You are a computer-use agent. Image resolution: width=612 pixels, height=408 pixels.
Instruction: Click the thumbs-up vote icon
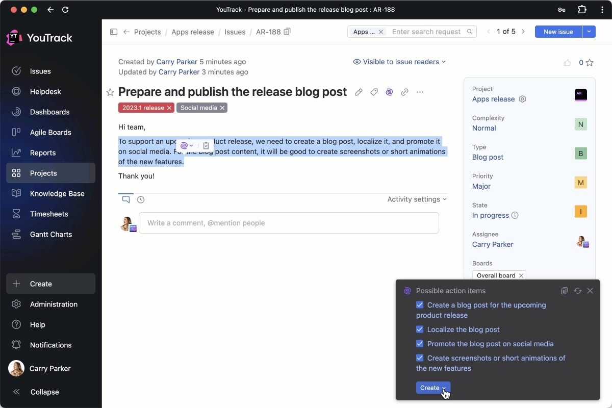[567, 63]
